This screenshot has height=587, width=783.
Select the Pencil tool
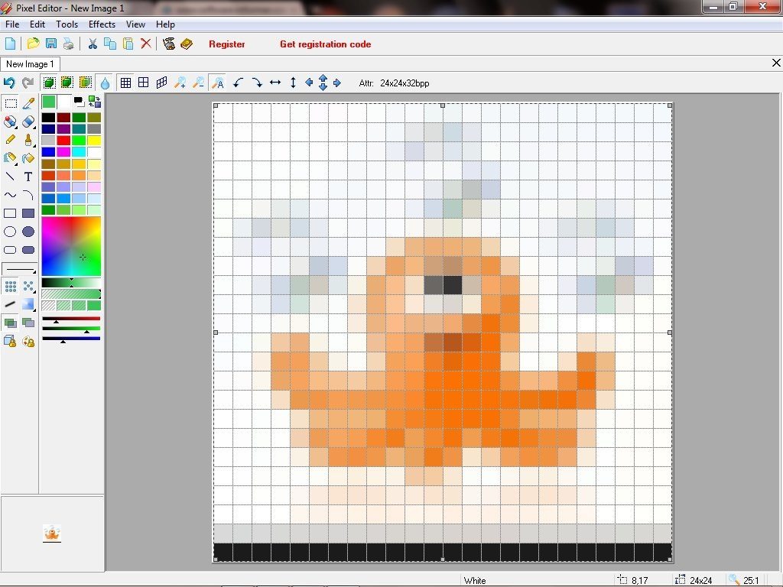point(11,140)
